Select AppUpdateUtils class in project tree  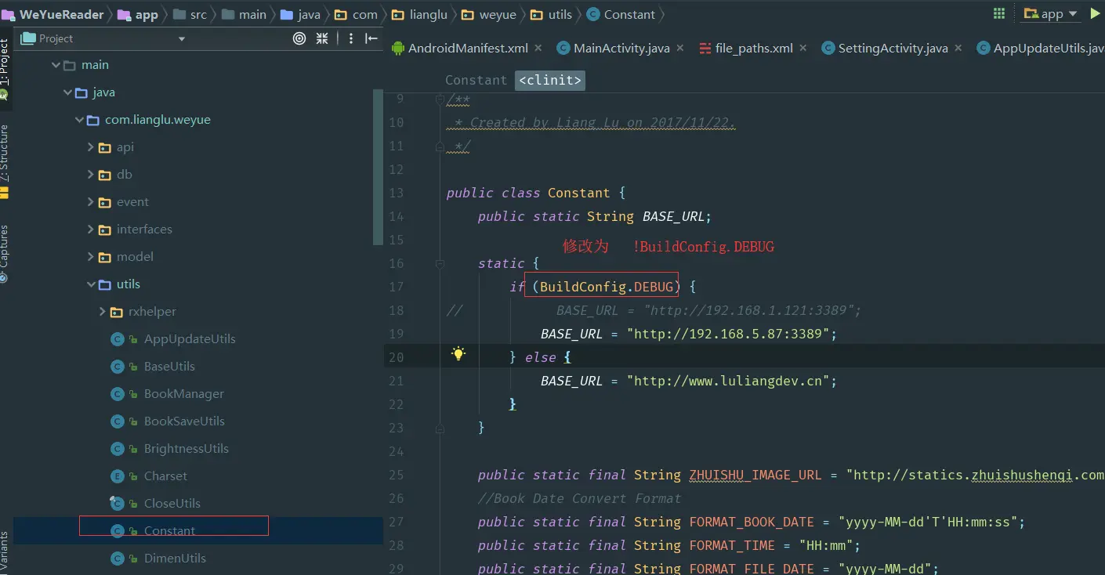pos(190,339)
